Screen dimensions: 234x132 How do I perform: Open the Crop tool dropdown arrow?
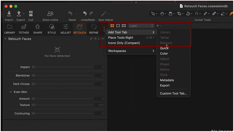coord(183,14)
